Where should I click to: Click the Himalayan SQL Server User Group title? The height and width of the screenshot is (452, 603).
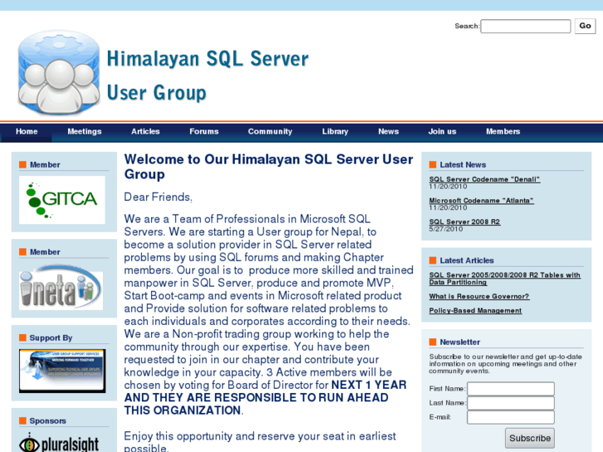207,75
